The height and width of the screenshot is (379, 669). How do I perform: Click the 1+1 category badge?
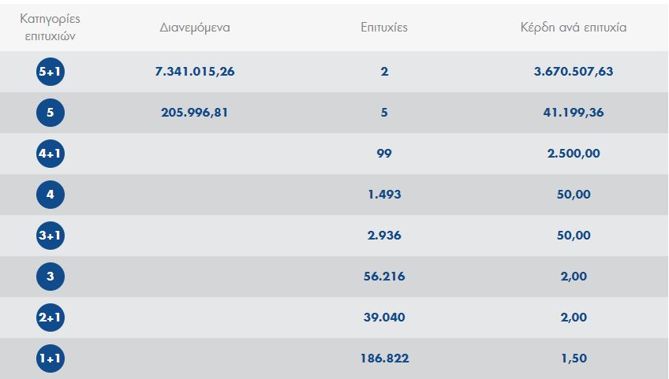[x=50, y=359]
